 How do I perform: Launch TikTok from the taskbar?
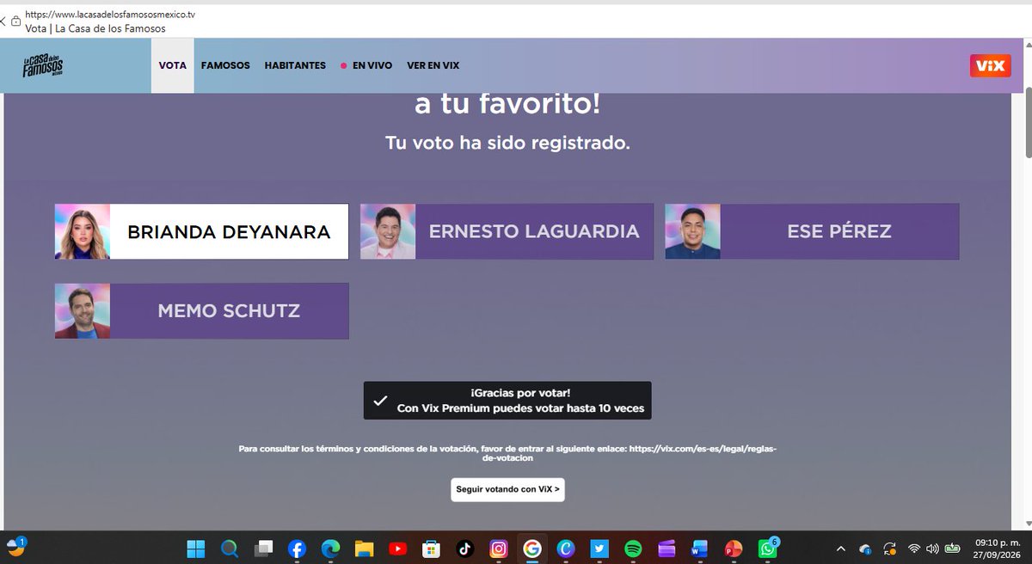pos(464,549)
